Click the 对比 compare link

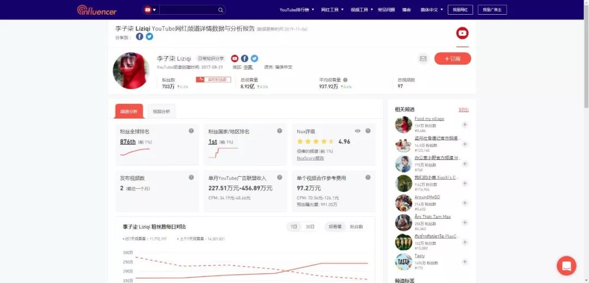pos(464,109)
